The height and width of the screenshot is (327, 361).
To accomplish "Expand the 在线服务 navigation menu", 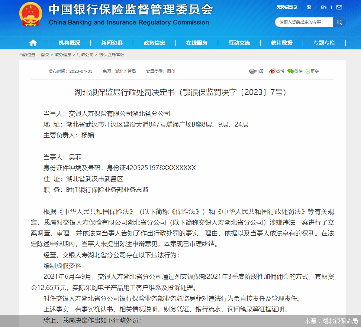I will point(197,43).
